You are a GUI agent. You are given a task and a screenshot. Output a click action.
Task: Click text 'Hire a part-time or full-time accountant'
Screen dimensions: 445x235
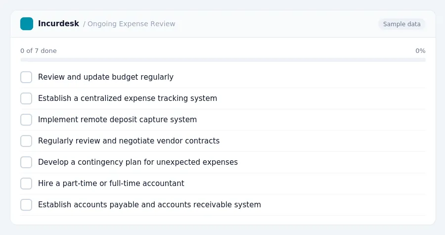pos(111,184)
